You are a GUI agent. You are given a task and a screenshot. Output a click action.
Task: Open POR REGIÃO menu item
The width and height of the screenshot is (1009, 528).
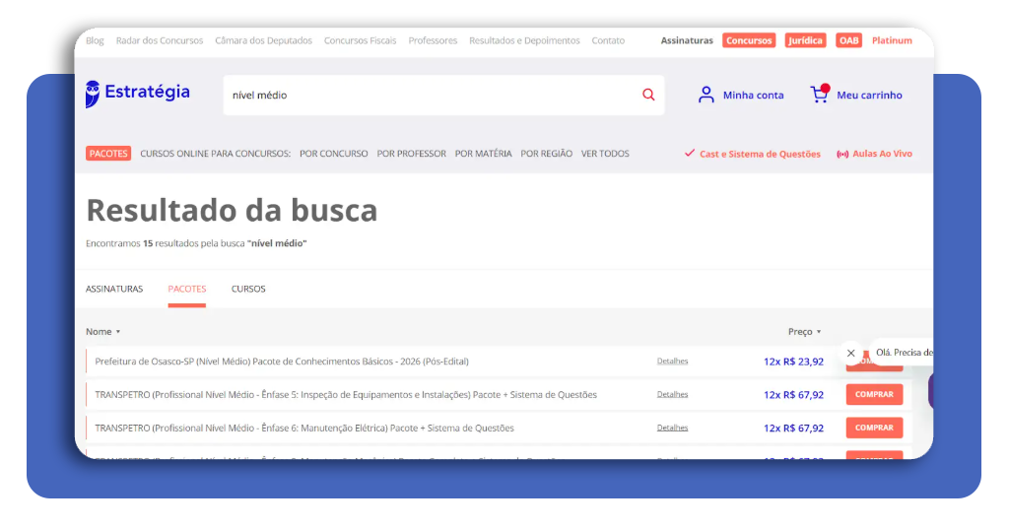[x=546, y=154]
